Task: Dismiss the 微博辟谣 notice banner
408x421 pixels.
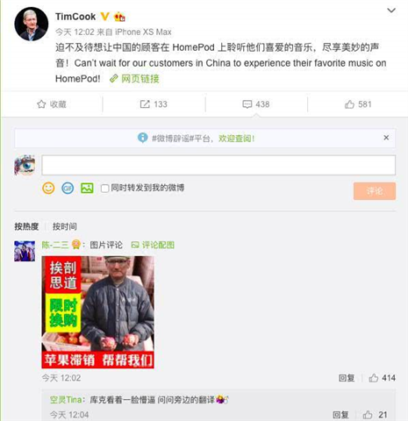Action: (x=386, y=138)
